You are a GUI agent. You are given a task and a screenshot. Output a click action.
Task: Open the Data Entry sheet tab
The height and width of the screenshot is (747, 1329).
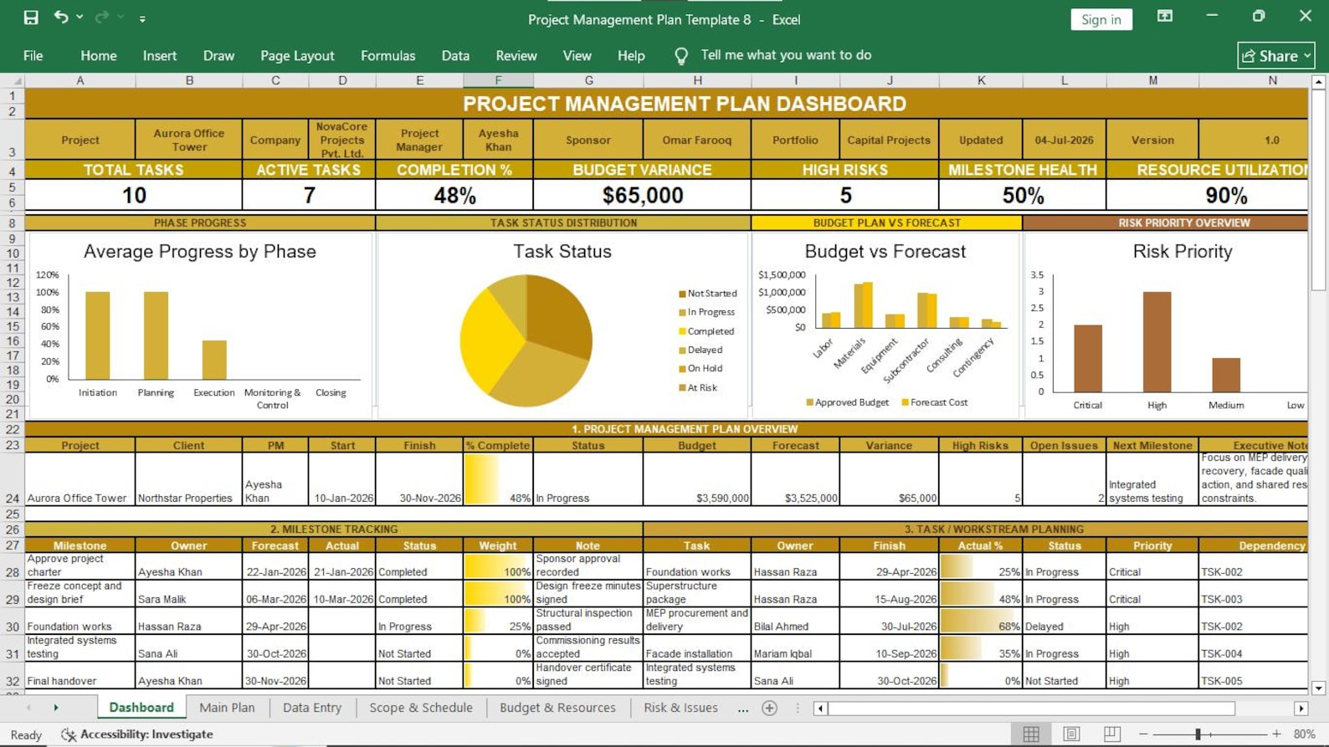(312, 708)
